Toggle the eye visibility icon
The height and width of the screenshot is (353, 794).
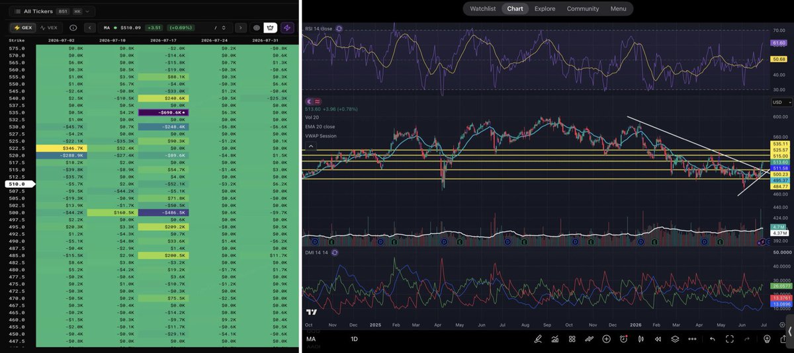click(256, 28)
